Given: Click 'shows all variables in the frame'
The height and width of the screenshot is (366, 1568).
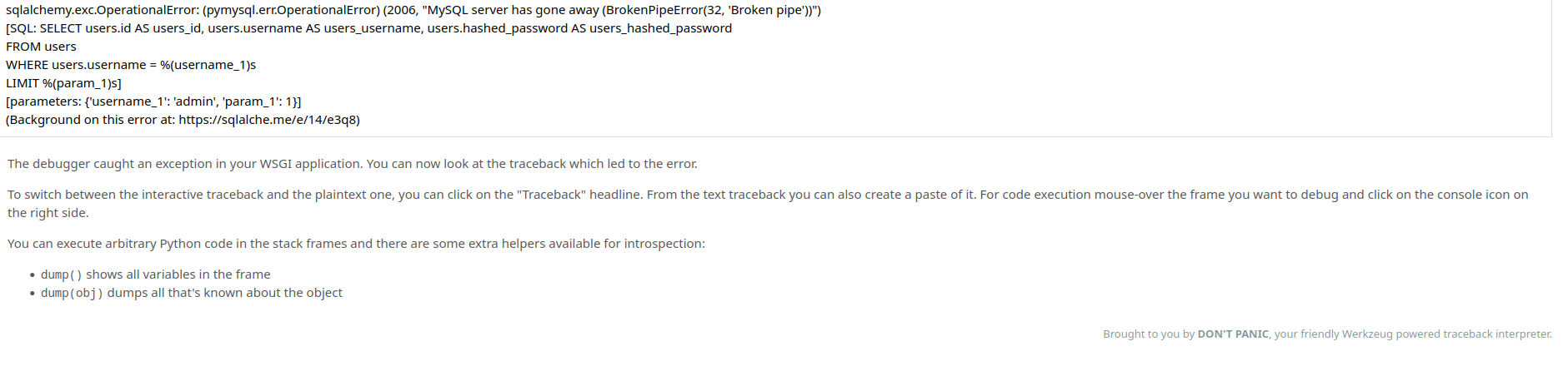Looking at the screenshot, I should [x=178, y=274].
